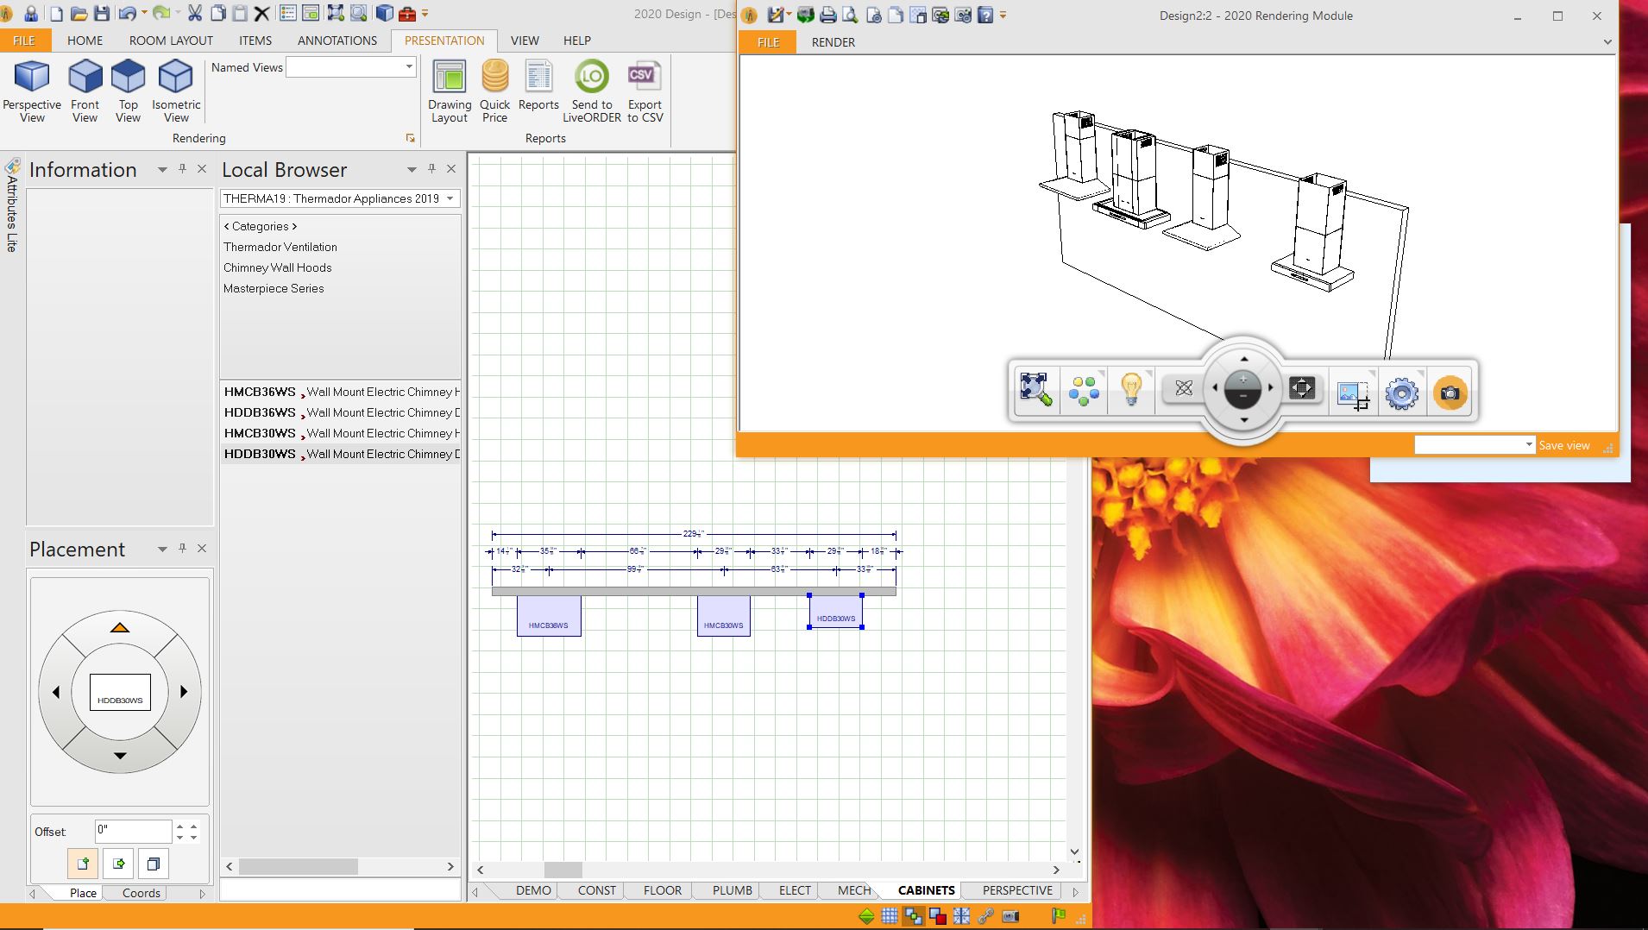
Task: Expand the THERMA19 catalog dropdown
Action: coord(450,198)
